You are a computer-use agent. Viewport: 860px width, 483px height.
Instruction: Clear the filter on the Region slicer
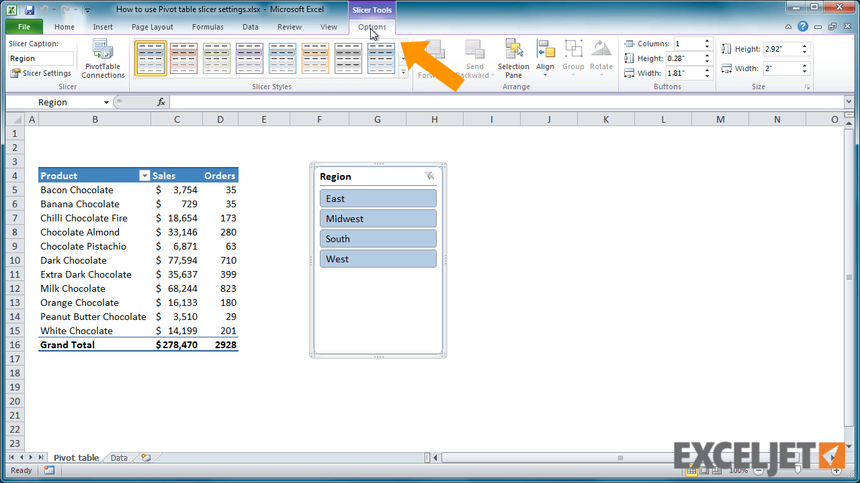[x=429, y=176]
